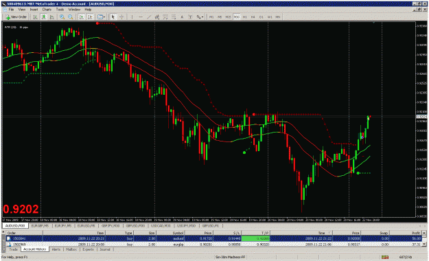The height and width of the screenshot is (261, 429).
Task: Sort history by Profit column header
Action: pyautogui.click(x=406, y=233)
